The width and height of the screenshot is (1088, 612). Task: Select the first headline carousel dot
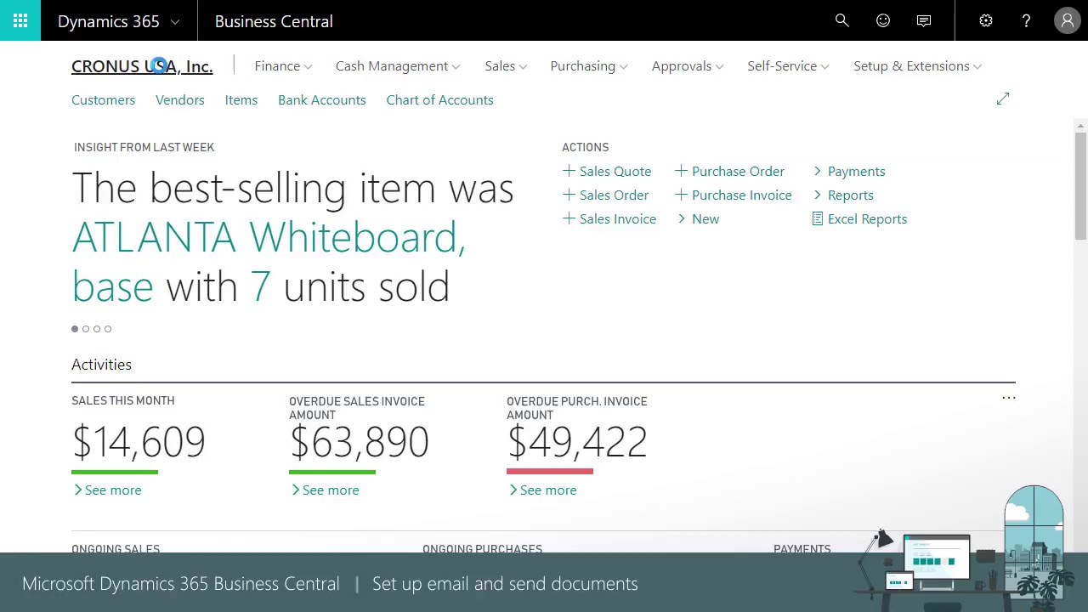(75, 329)
